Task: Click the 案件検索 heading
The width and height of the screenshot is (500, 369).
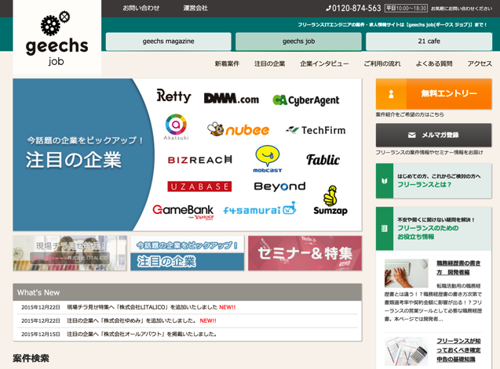Action: [x=31, y=358]
